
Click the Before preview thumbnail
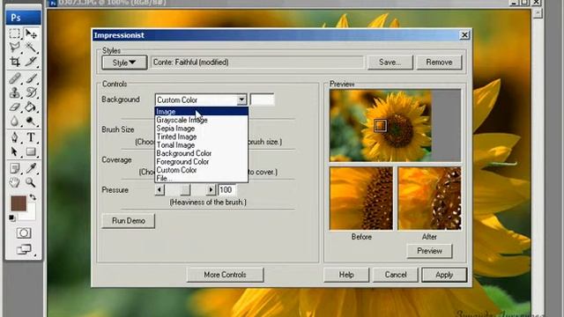pyautogui.click(x=361, y=198)
